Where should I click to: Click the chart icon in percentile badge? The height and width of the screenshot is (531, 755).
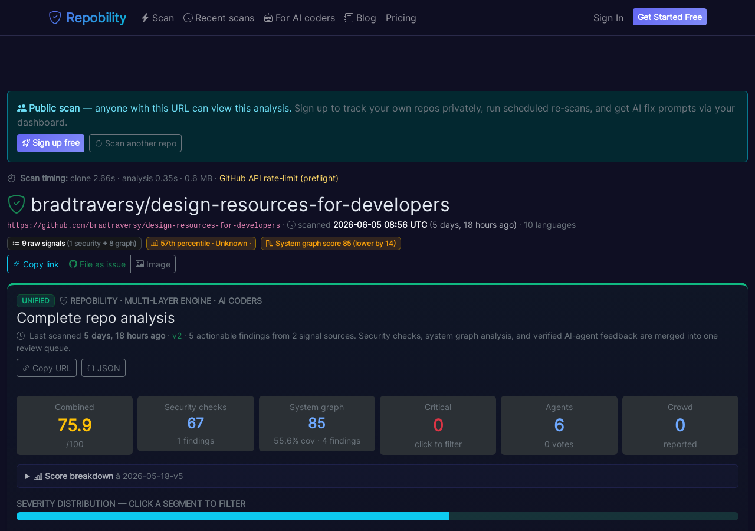[155, 243]
